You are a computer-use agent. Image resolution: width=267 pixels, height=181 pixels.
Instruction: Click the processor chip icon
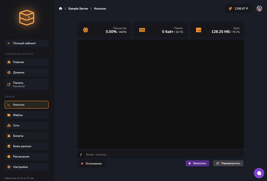85,30
